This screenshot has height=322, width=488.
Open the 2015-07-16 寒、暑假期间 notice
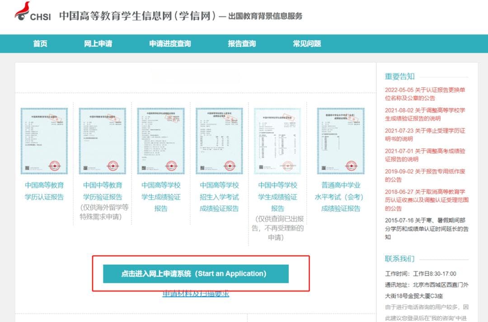(x=427, y=229)
